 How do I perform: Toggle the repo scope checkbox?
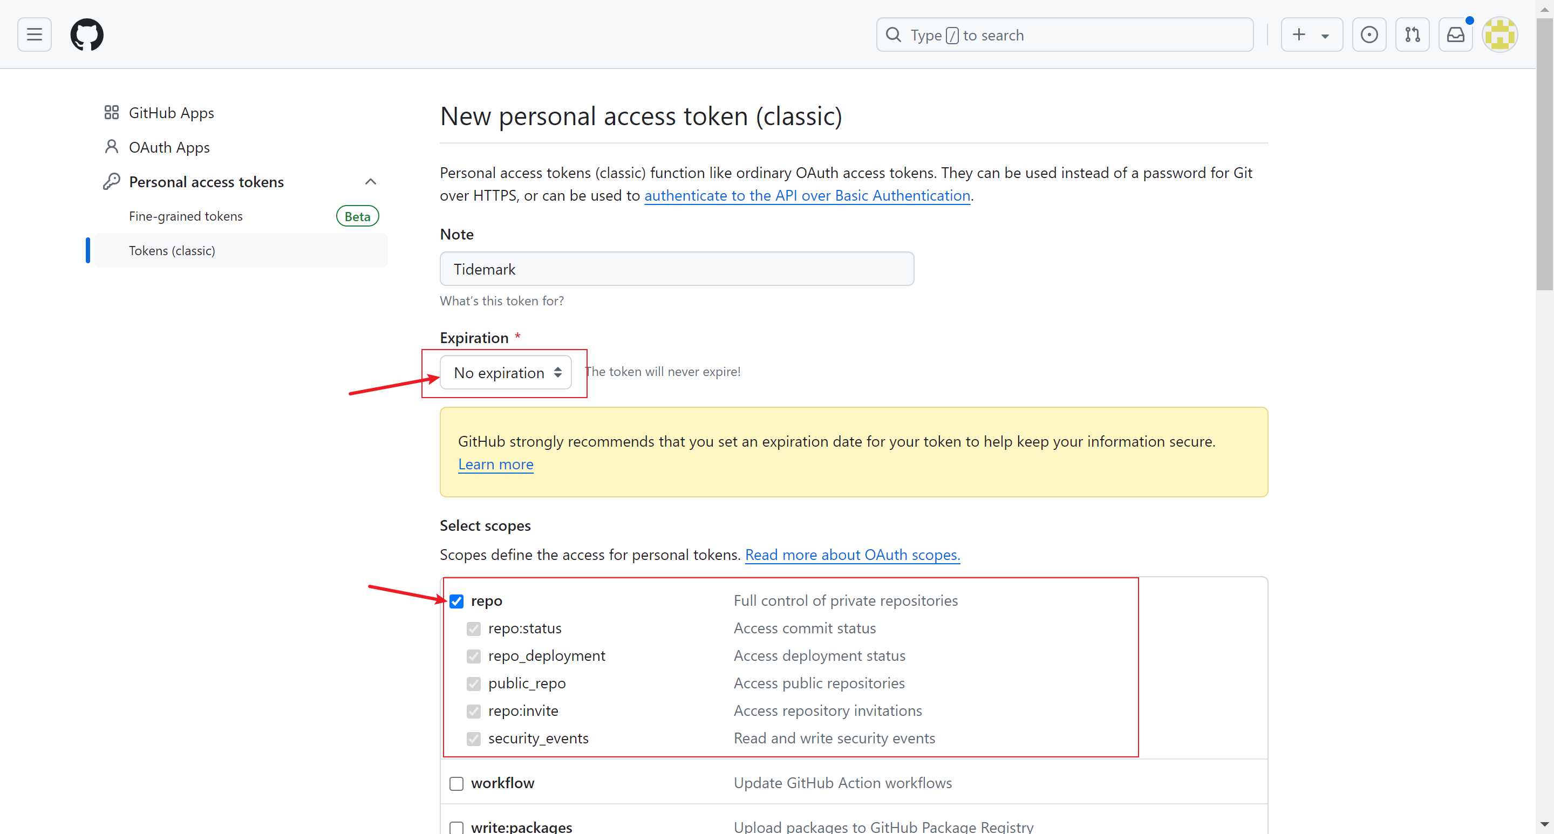click(458, 601)
